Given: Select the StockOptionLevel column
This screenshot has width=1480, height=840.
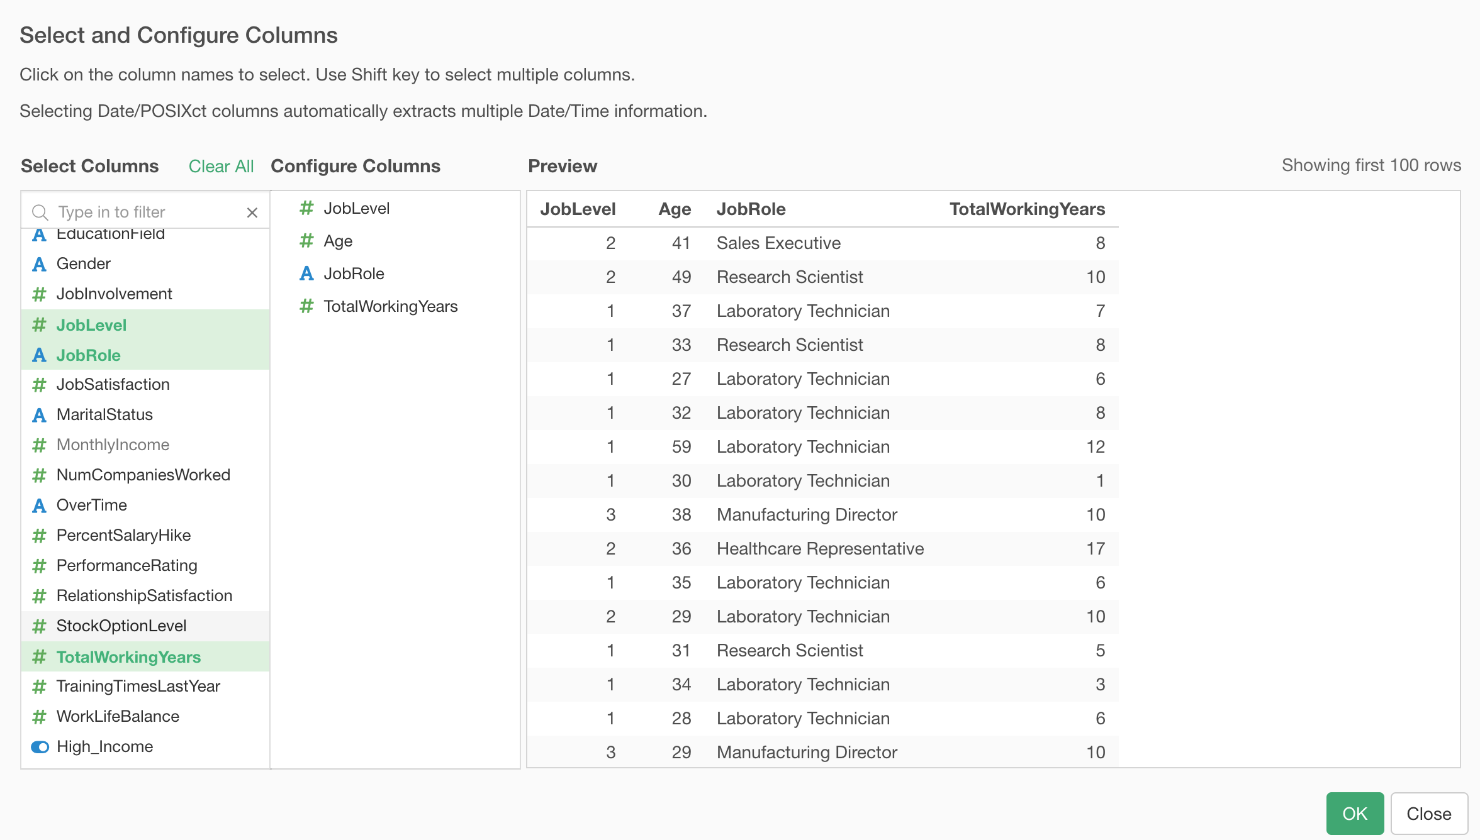Looking at the screenshot, I should tap(121, 626).
